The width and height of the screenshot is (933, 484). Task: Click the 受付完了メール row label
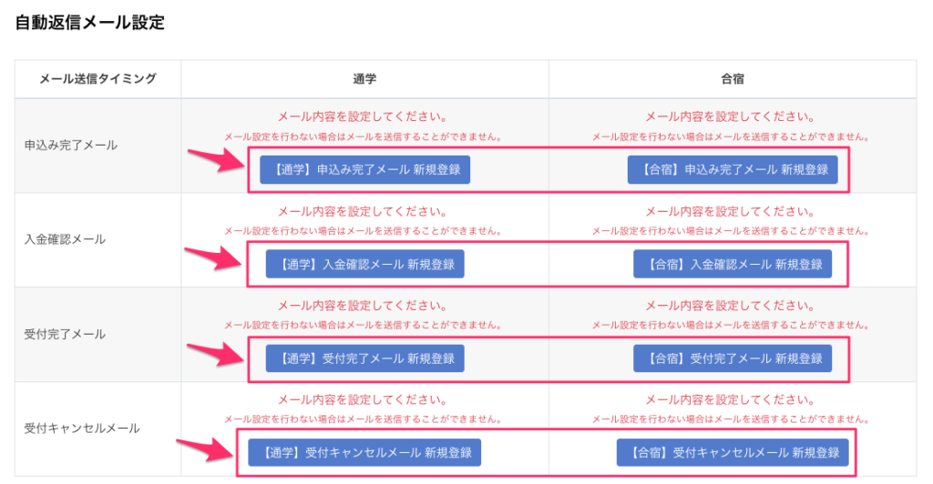(x=66, y=334)
